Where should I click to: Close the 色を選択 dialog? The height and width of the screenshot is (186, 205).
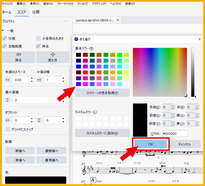(x=200, y=39)
